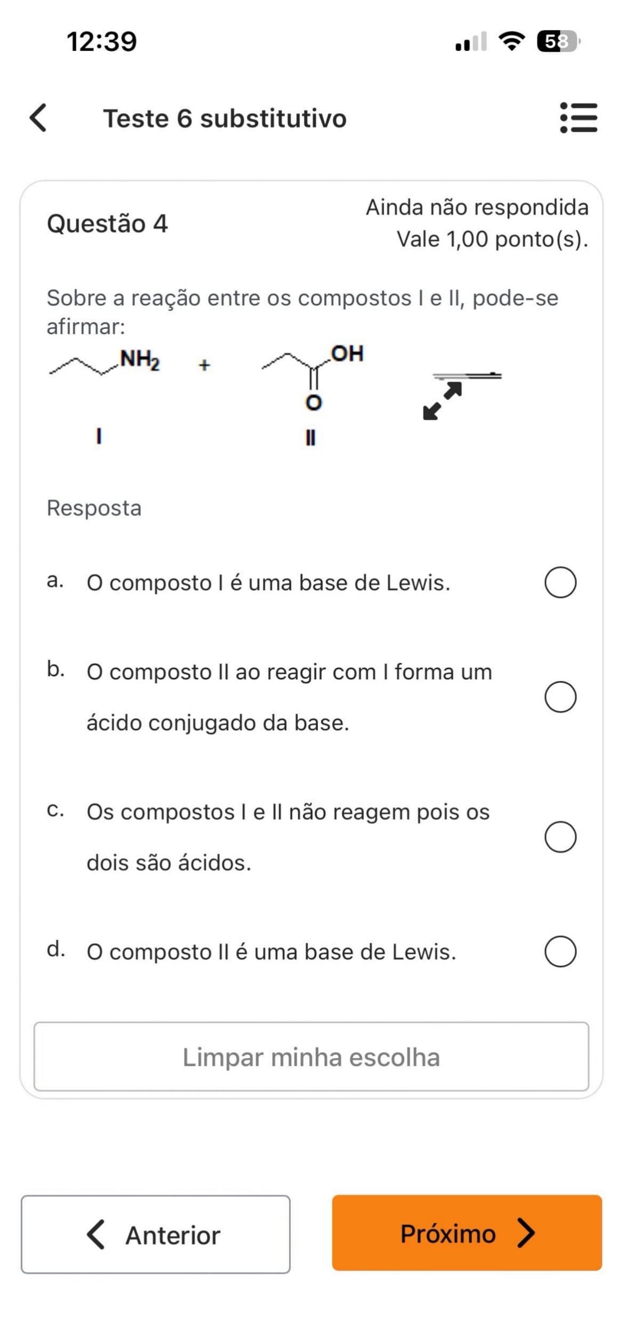This screenshot has width=623, height=1343.
Task: Choose radio option d compound II Lewis base
Action: pyautogui.click(x=560, y=952)
